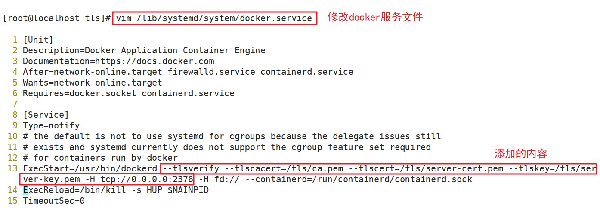Viewport: 600px width, 217px height.
Task: Click the Type=notify line
Action: 51,125
